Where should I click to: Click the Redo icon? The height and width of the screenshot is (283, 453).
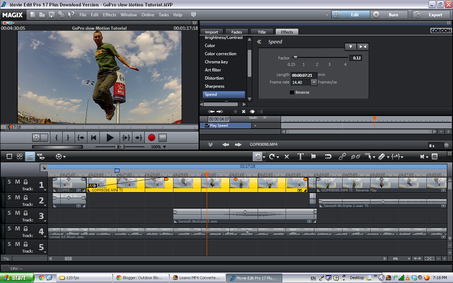tap(272, 156)
